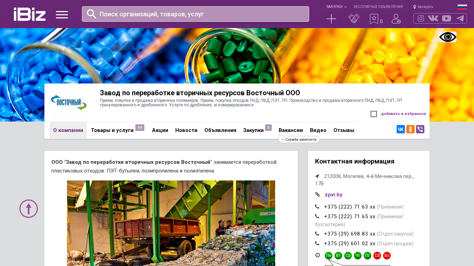This screenshot has width=474, height=266.
Task: Click phone icon beside Отдел продаж number
Action: click(x=317, y=243)
